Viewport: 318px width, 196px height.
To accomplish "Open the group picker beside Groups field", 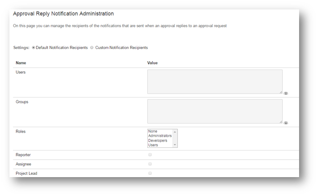I will click(286, 123).
